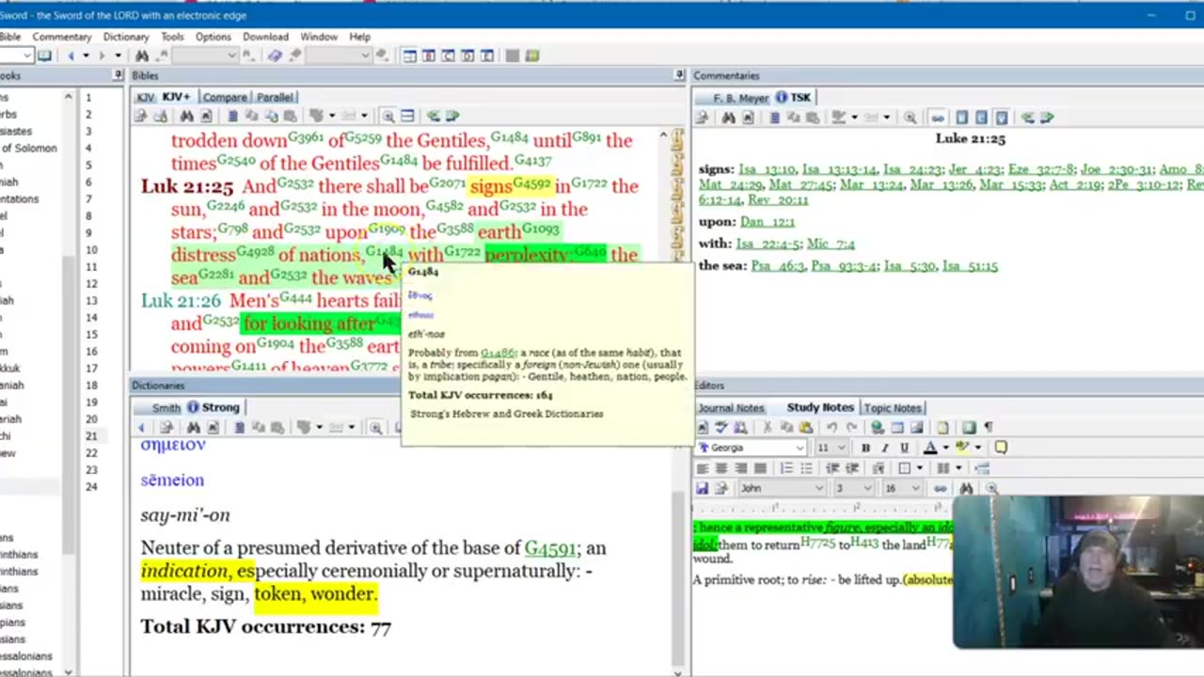Click the font color A swatch
1204x677 pixels.
coord(929,448)
